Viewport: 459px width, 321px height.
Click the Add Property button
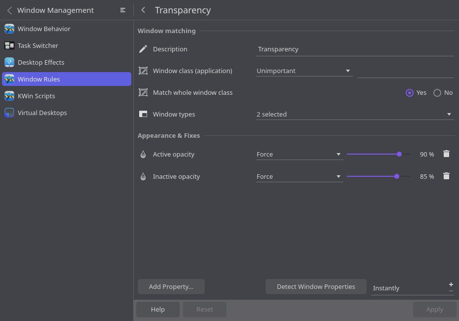pos(171,287)
